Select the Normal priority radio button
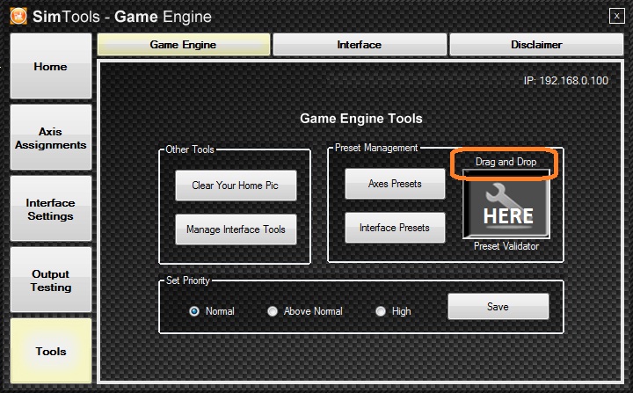633x393 pixels. click(x=194, y=311)
